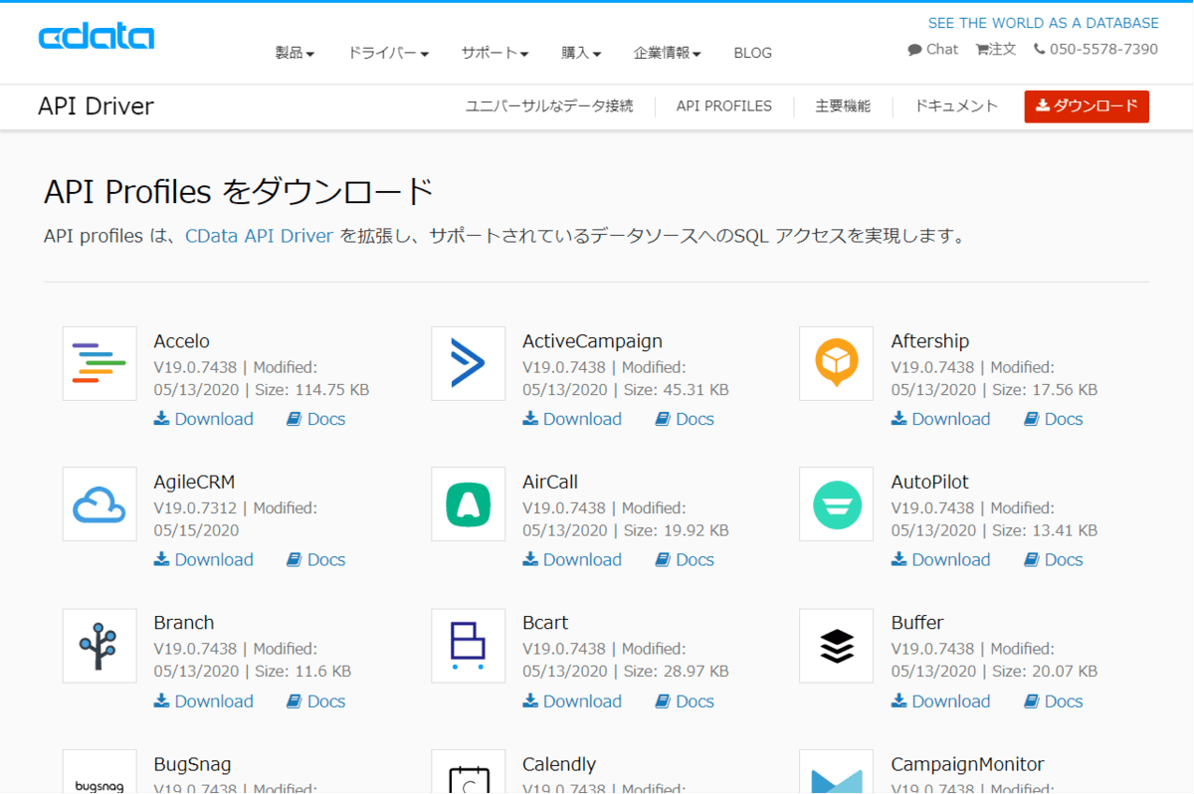Viewport: 1194px width, 794px height.
Task: Click the Buffer profile name
Action: [917, 623]
